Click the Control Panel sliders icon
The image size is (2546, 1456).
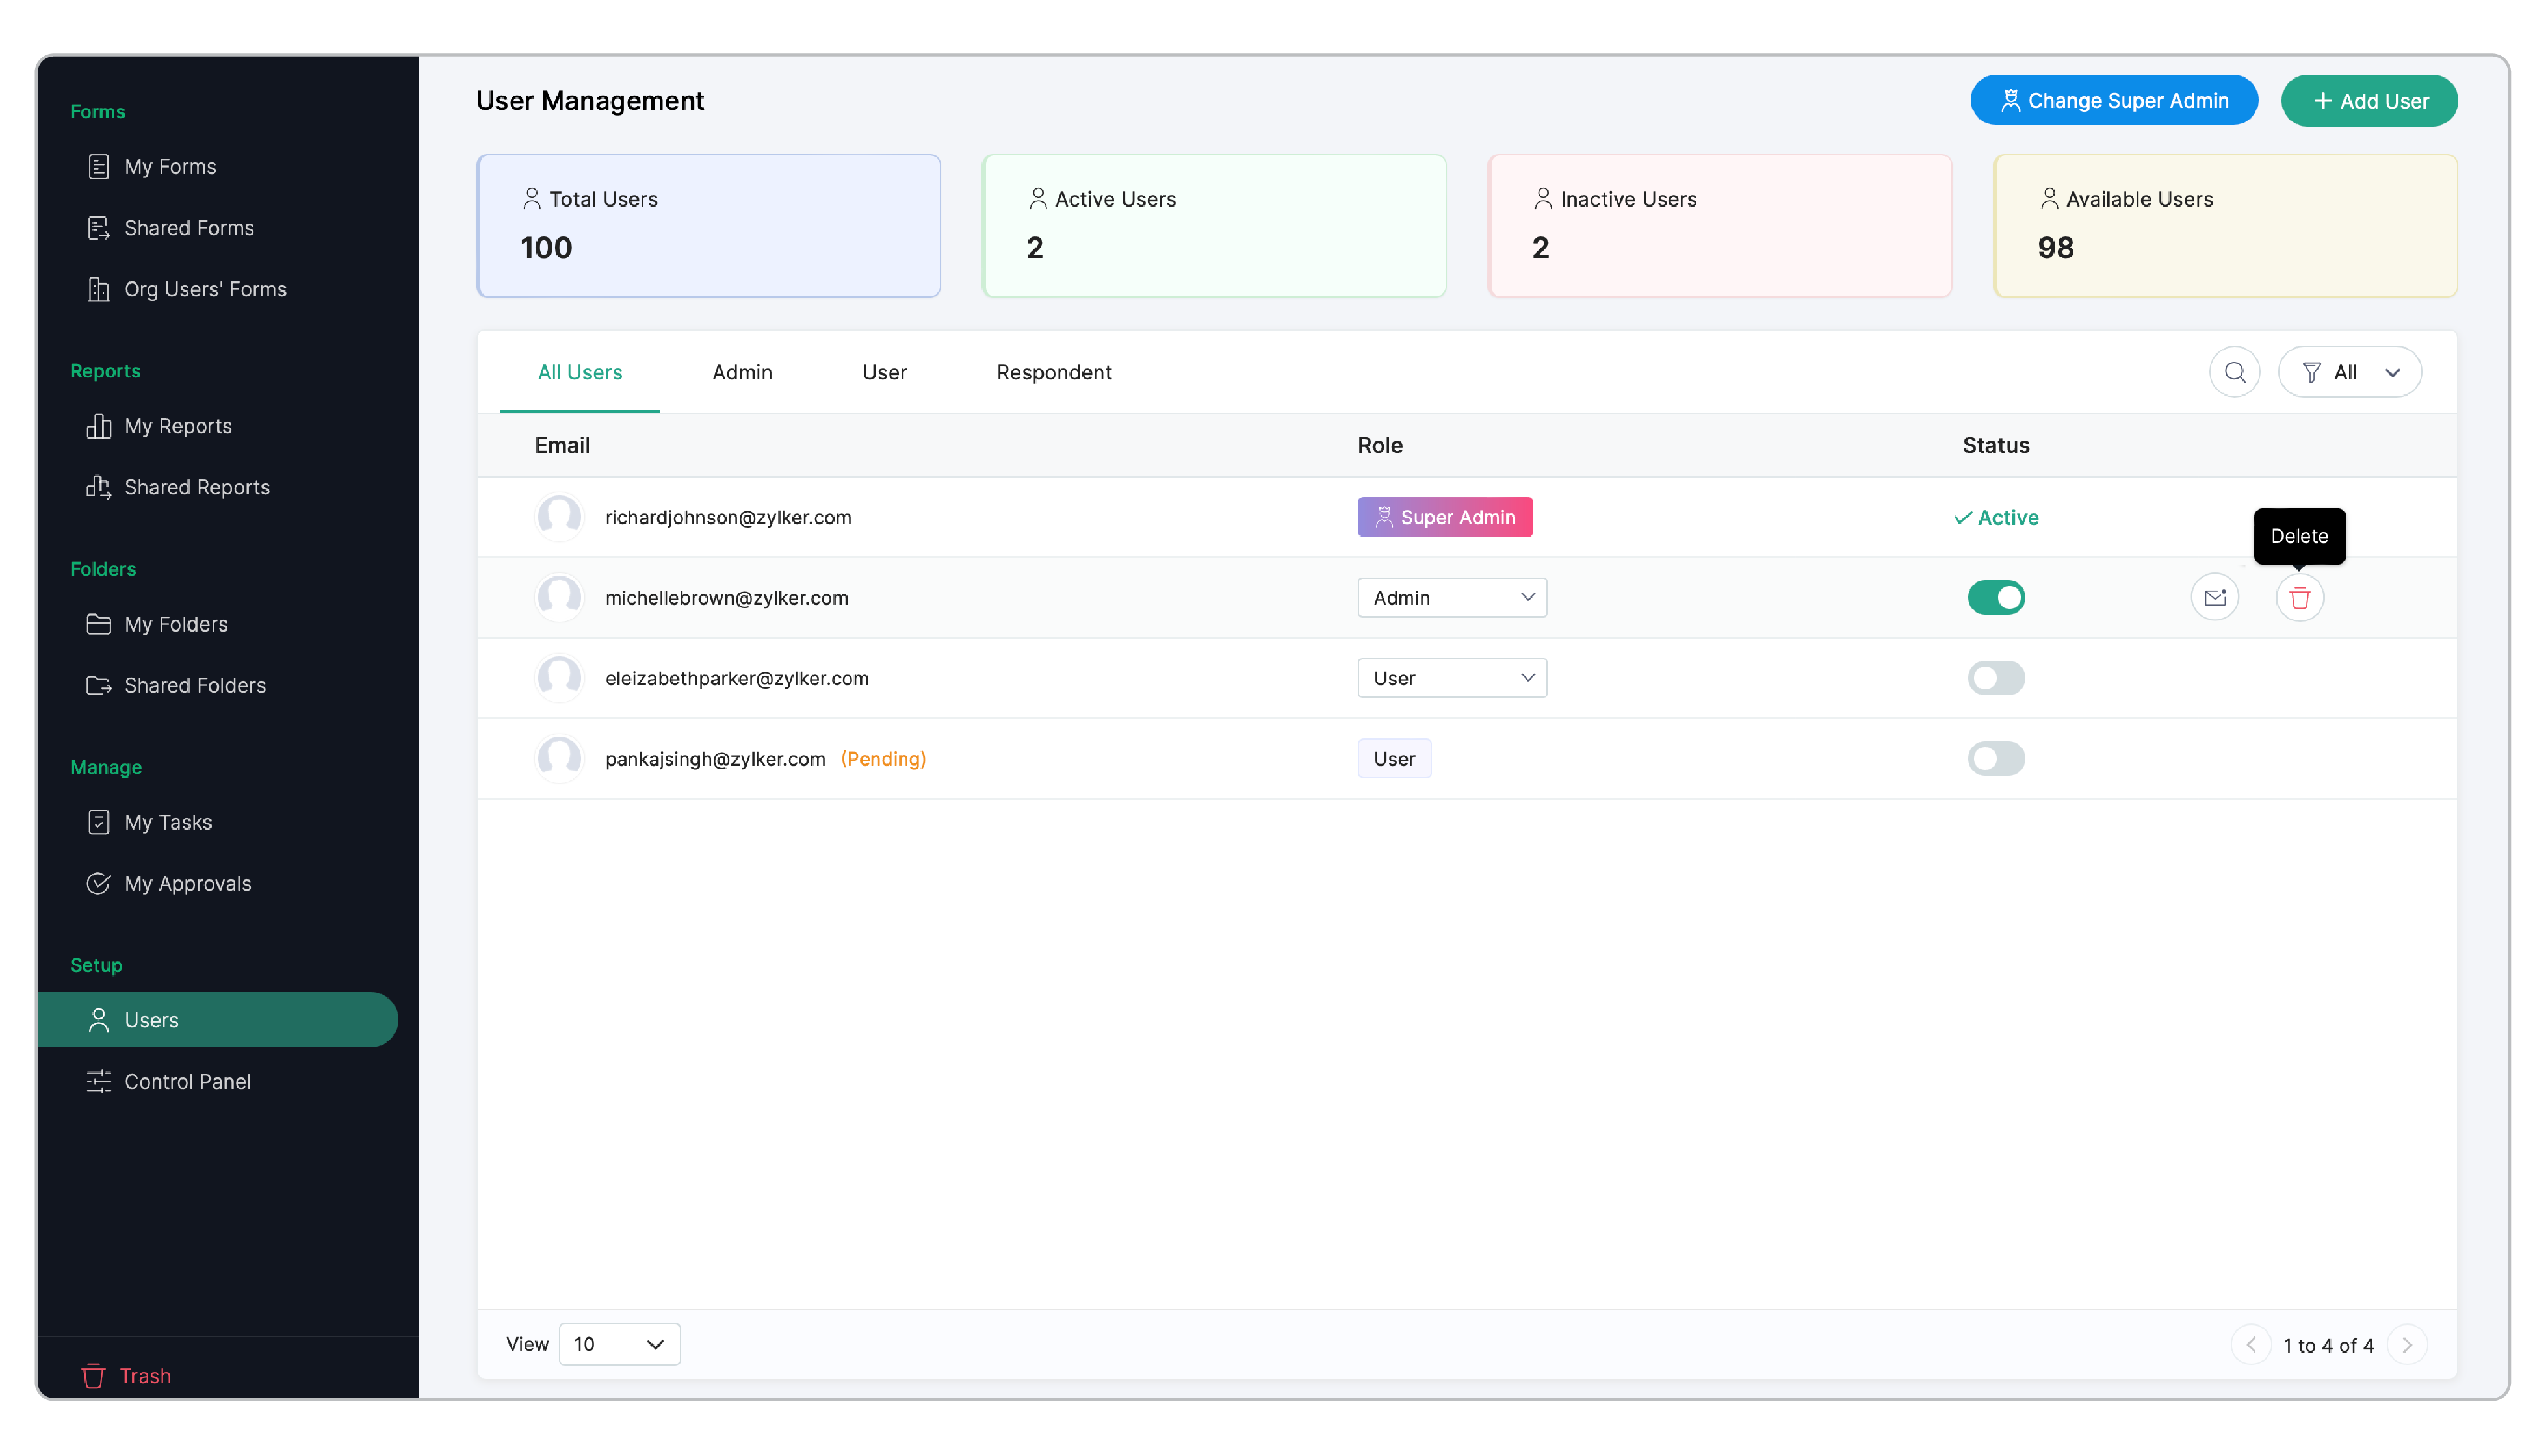tap(98, 1081)
